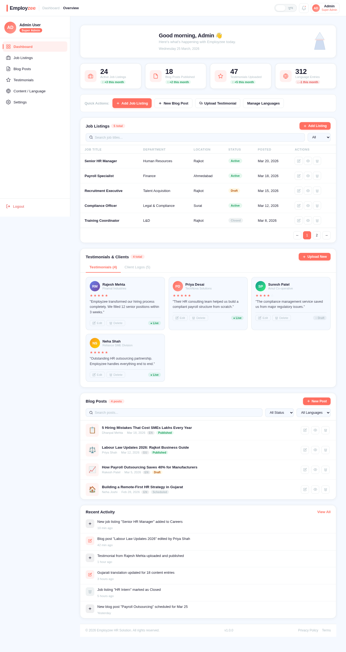This screenshot has width=346, height=652.
Task: Delete the 5 Hiring Mistakes blog post
Action: [325, 430]
